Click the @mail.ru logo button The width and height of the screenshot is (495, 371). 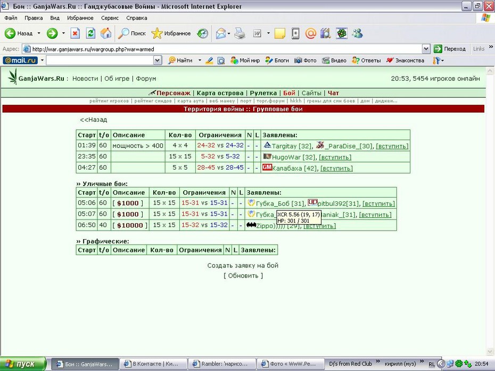(x=20, y=60)
